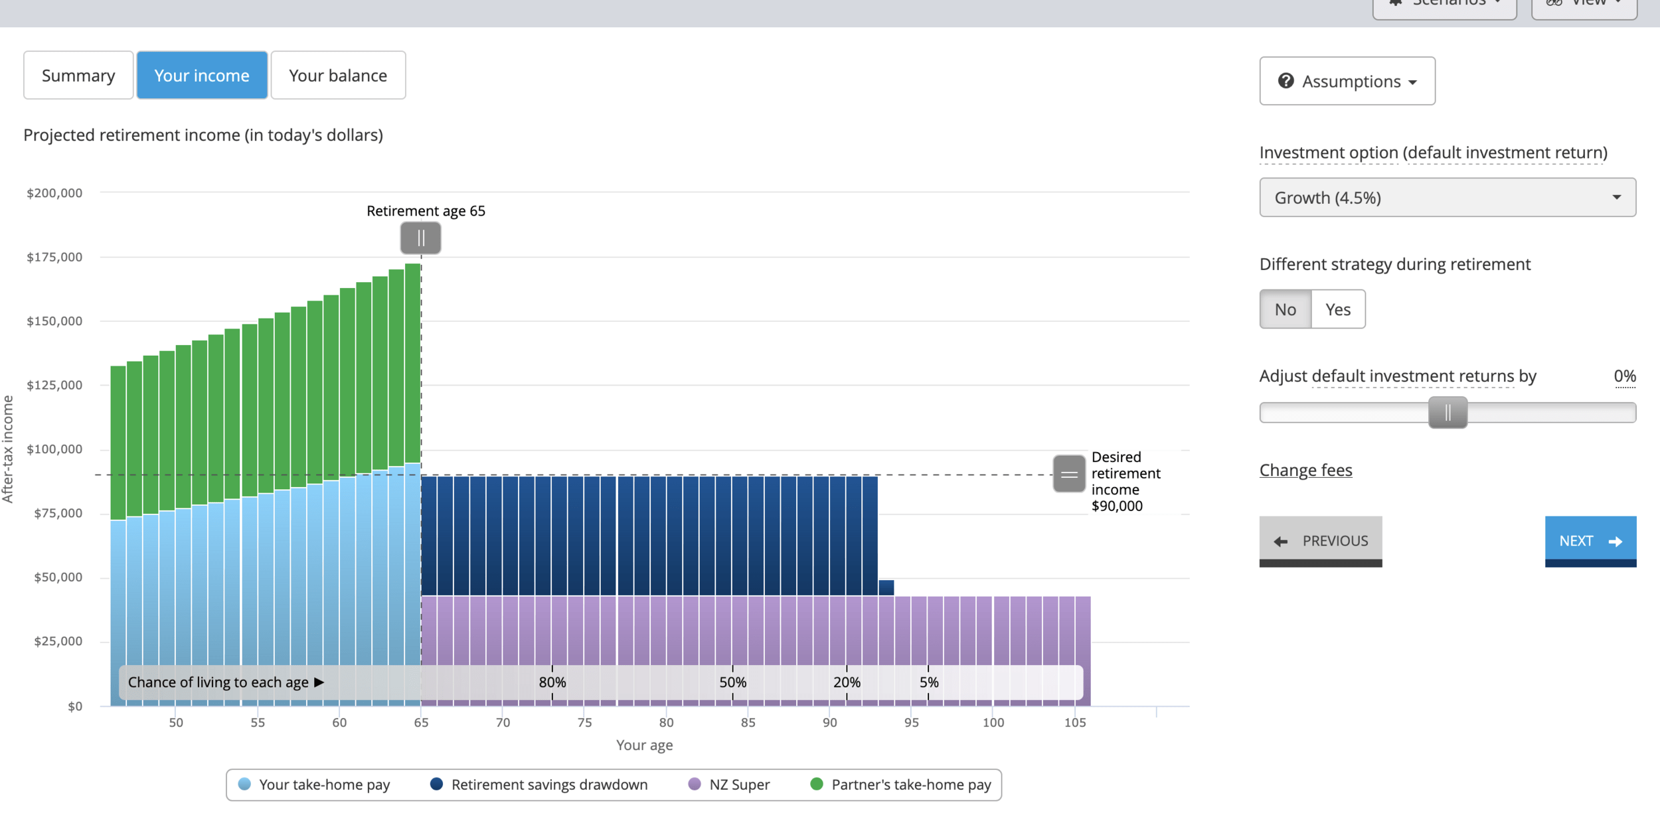
Task: Toggle Partner's take-home pay legend series
Action: pos(910,784)
